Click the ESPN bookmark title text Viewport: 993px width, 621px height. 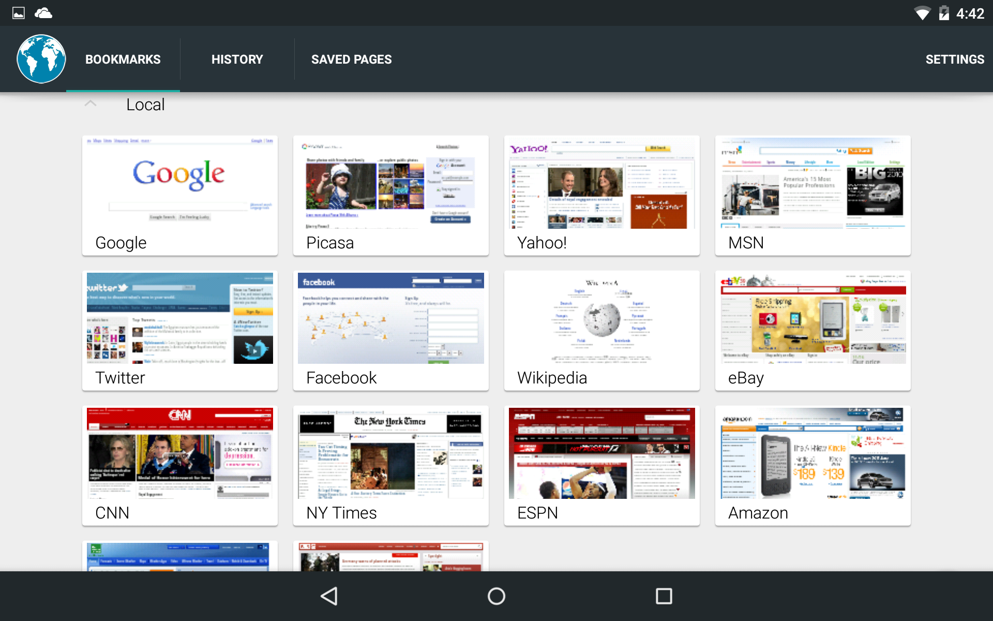click(537, 513)
